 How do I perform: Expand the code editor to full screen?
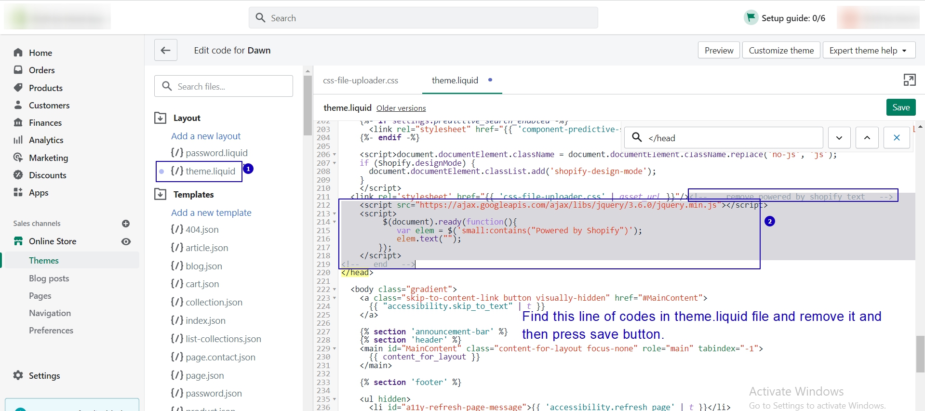point(909,80)
